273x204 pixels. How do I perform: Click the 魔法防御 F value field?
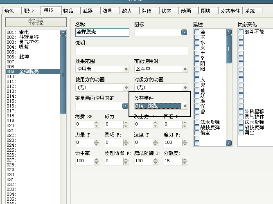(144, 161)
